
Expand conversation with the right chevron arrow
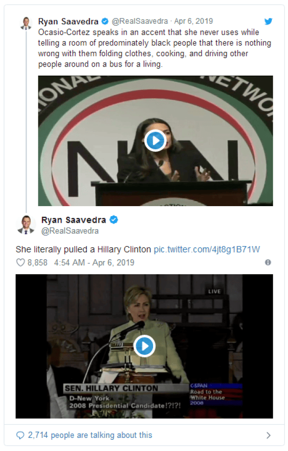coord(268,435)
